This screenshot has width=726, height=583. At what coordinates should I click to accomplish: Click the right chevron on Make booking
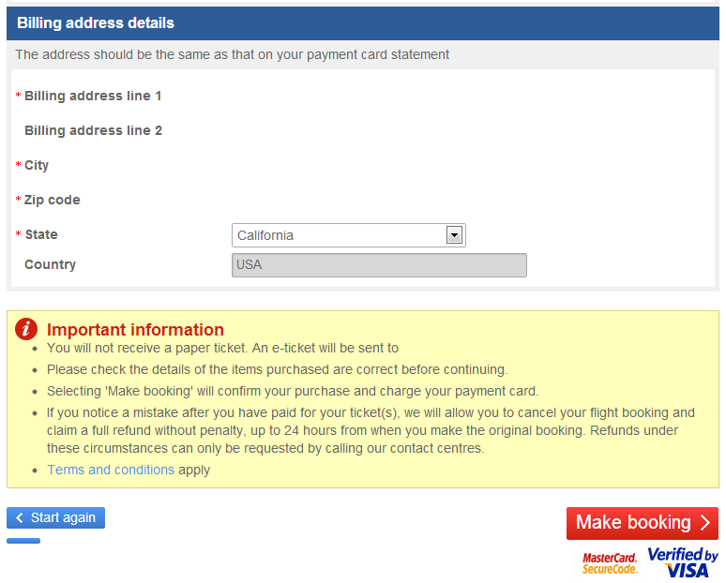705,523
